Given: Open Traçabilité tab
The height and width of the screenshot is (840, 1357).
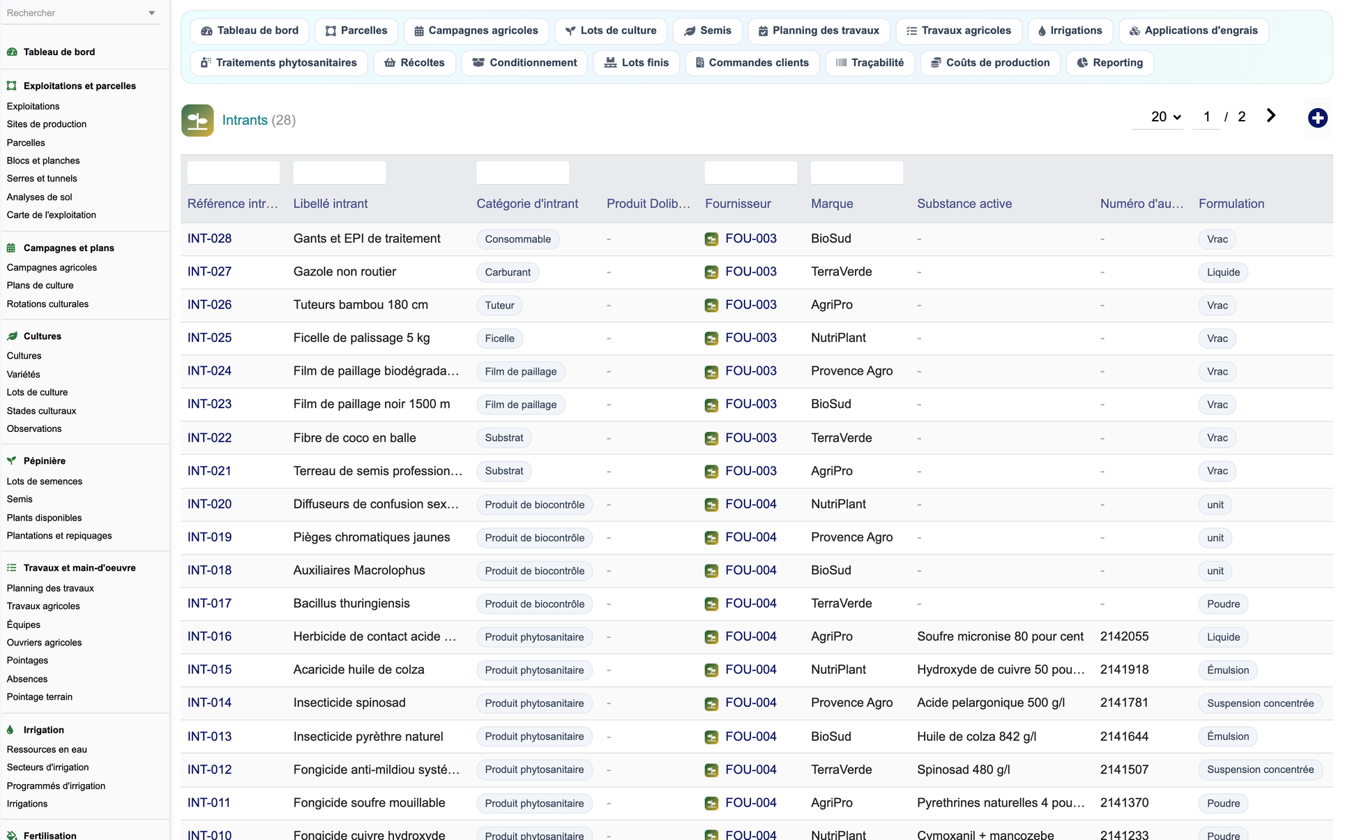Looking at the screenshot, I should tap(870, 63).
